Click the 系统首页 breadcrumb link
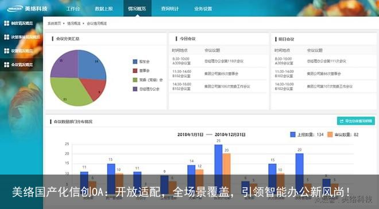This screenshot has height=209, width=379. coord(54,24)
